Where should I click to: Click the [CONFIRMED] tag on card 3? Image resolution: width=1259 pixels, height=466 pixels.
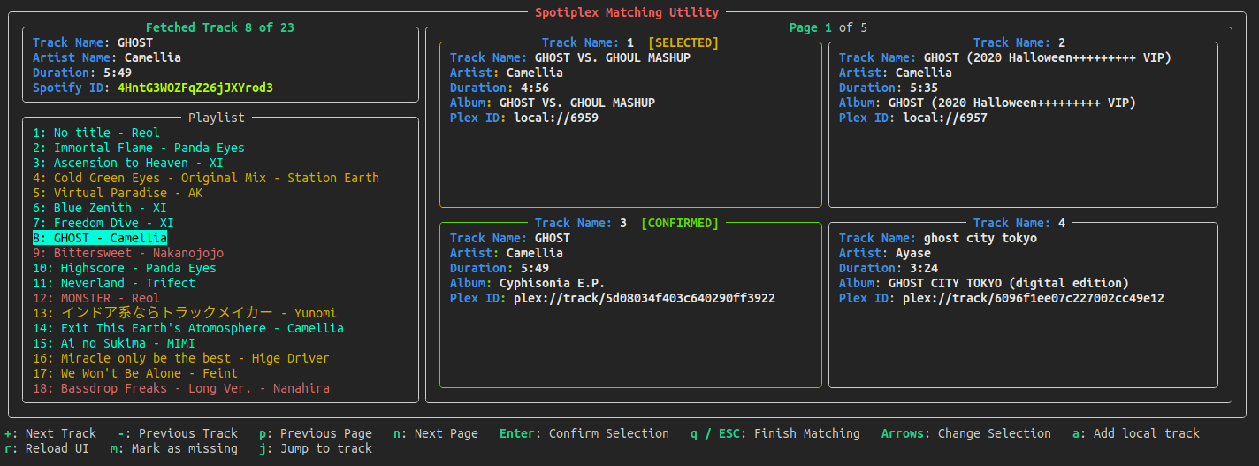[x=680, y=223]
